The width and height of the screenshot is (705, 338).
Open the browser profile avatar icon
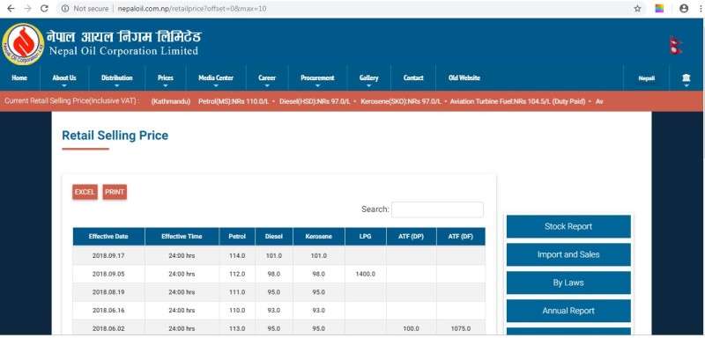coord(684,9)
